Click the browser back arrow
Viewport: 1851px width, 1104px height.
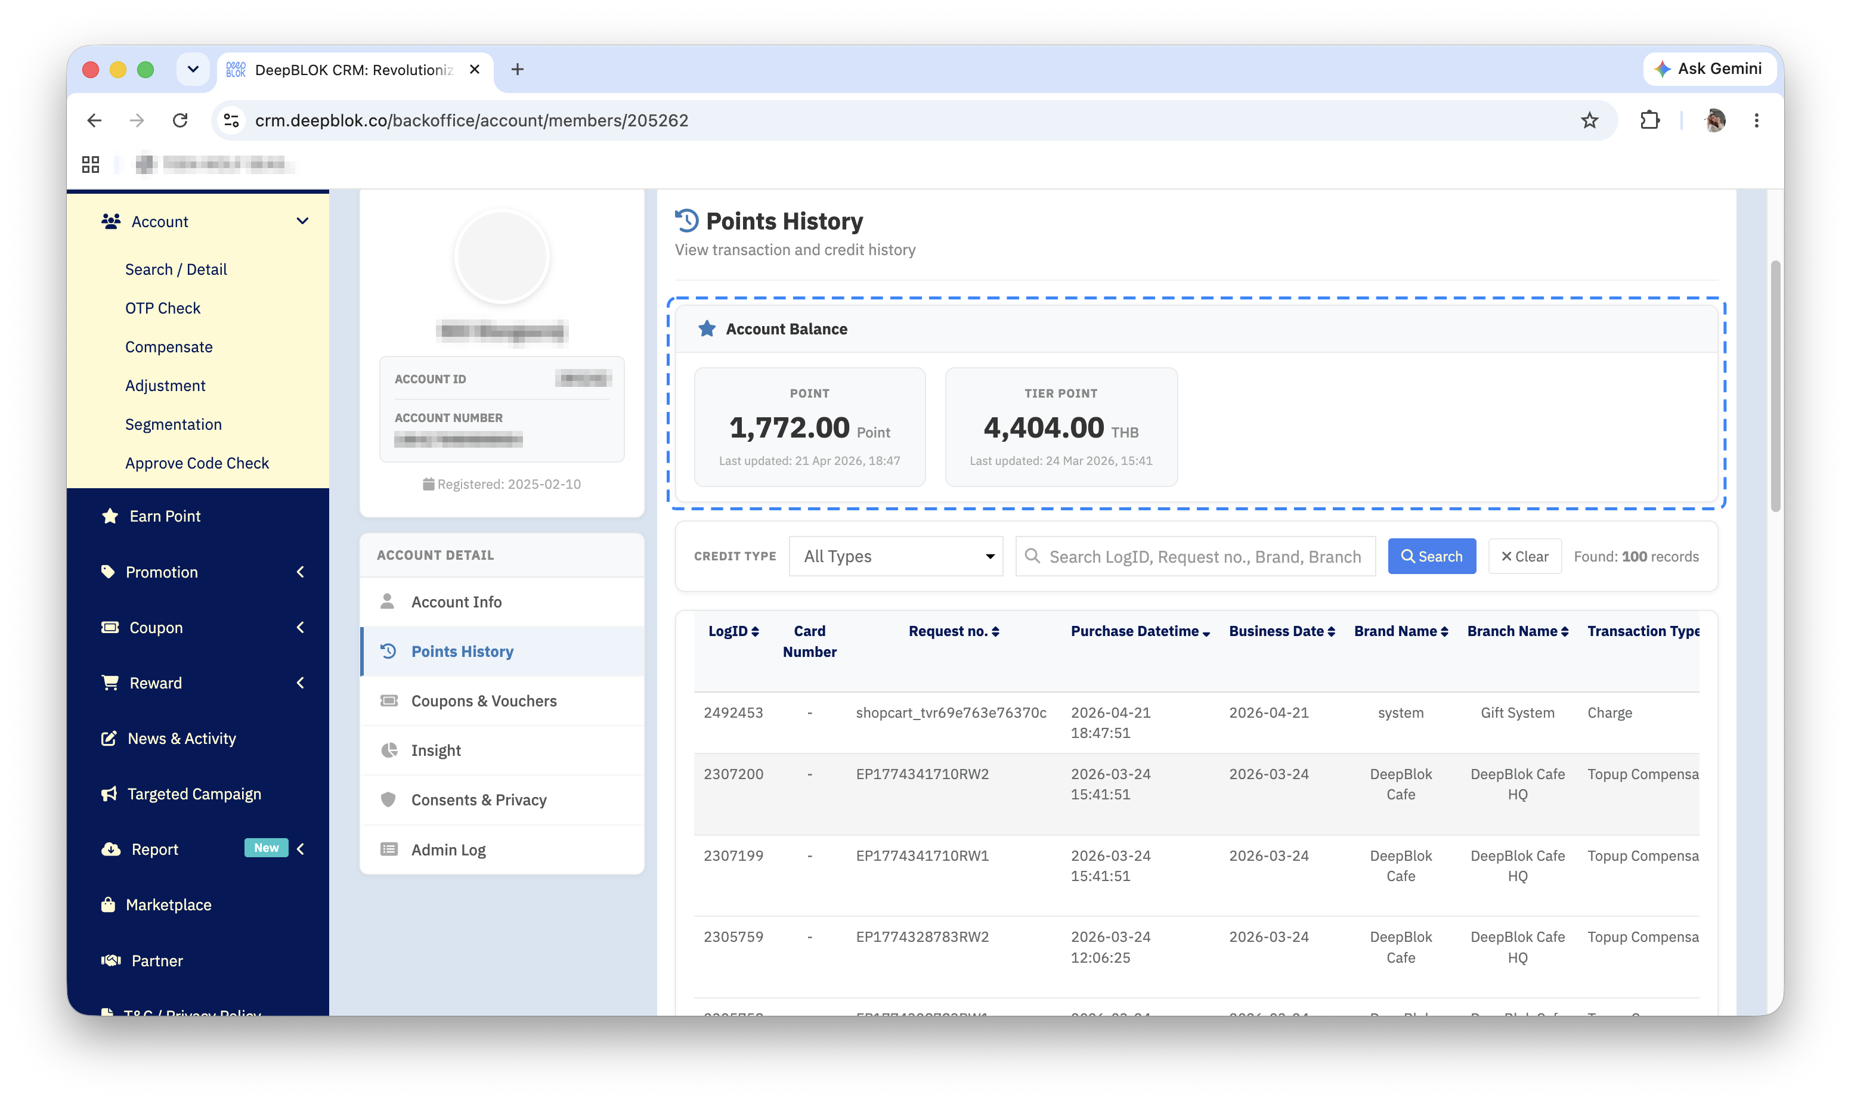(94, 120)
